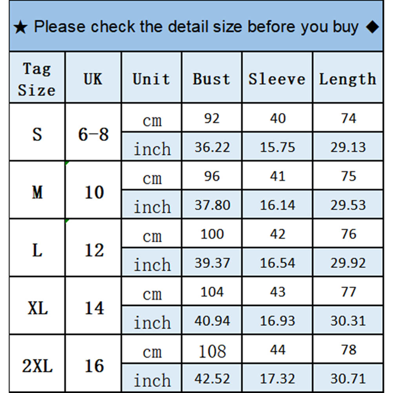Click the Bust column header
Screen dimensions: 393x393
click(211, 79)
